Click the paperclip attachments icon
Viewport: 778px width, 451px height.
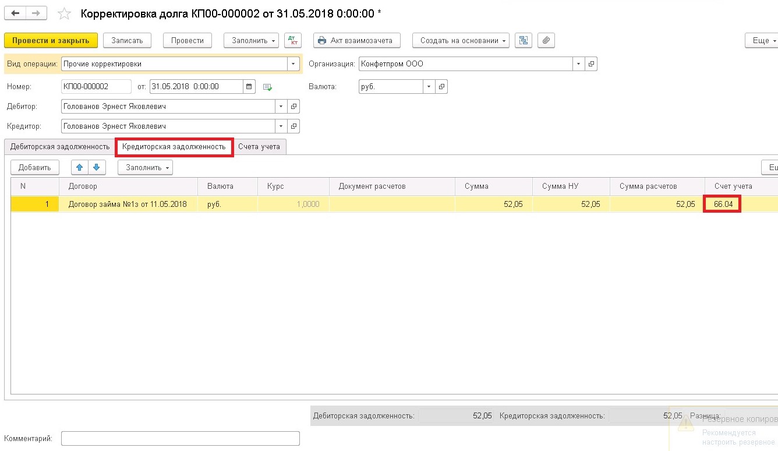[x=546, y=40]
